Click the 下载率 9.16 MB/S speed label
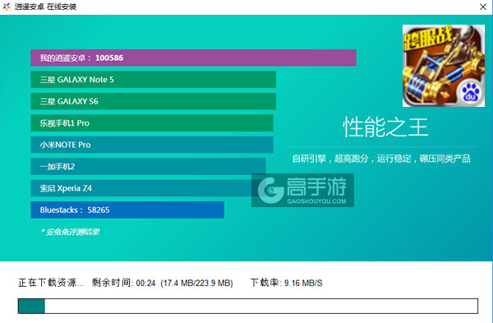The image size is (493, 323). point(287,283)
